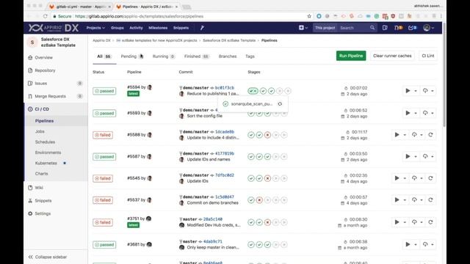Open Milestones in the top navigation
The width and height of the screenshot is (470, 264).
point(158,28)
